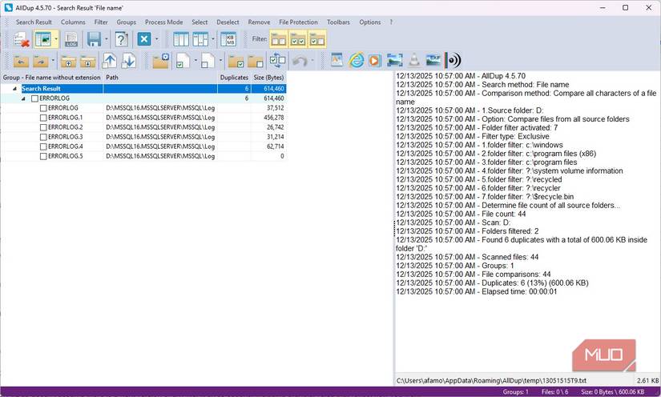Check the ERRORLOG.2 file checkbox
This screenshot has width=661, height=397.
[x=43, y=127]
